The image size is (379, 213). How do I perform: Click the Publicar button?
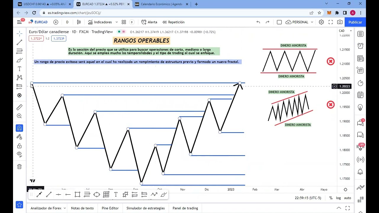(x=355, y=22)
